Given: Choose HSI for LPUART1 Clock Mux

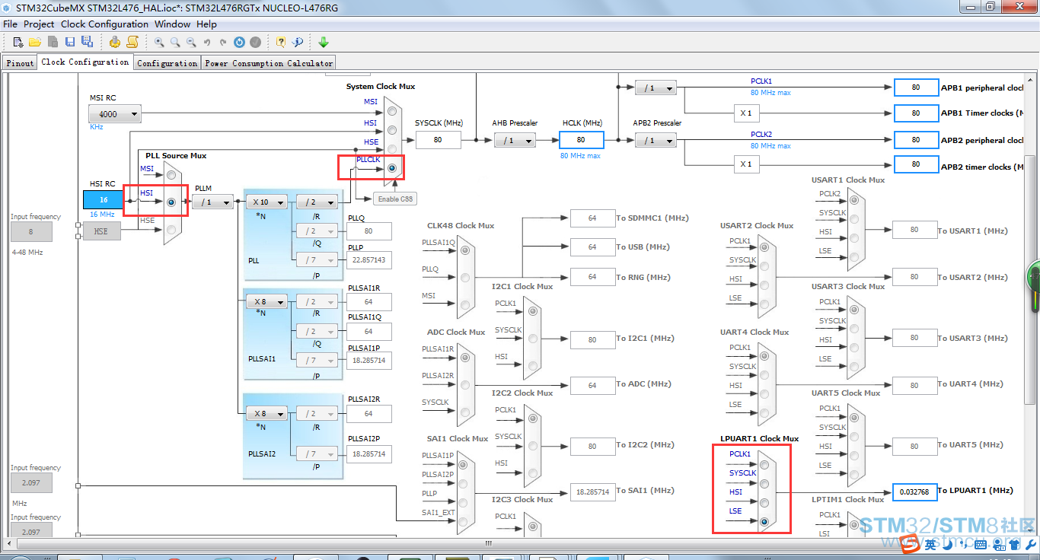Looking at the screenshot, I should (x=764, y=503).
